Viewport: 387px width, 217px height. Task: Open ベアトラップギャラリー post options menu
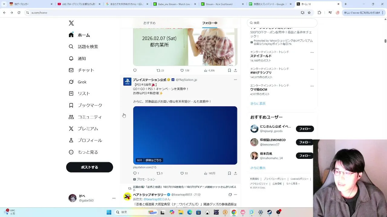(x=235, y=195)
